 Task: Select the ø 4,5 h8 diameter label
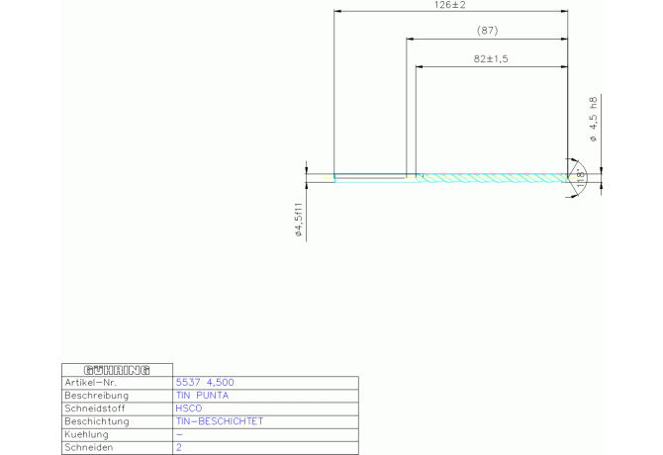(x=593, y=121)
